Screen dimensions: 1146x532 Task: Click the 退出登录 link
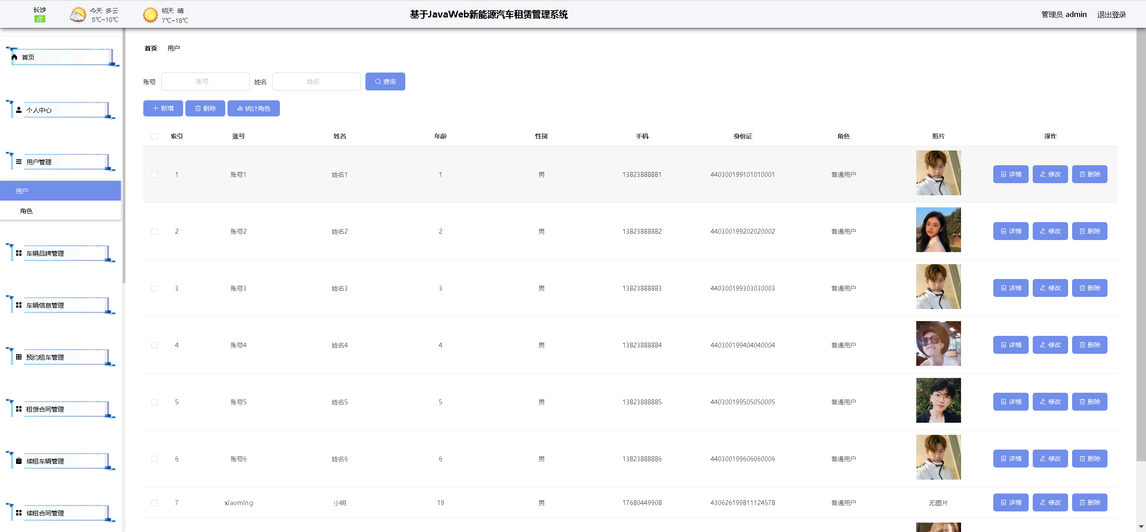click(x=1112, y=14)
